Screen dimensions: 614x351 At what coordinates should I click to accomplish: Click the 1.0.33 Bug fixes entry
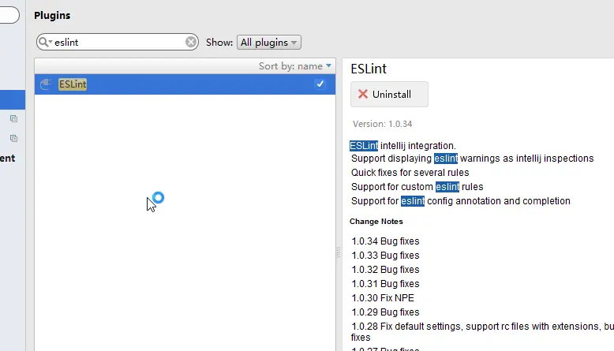[x=385, y=255]
